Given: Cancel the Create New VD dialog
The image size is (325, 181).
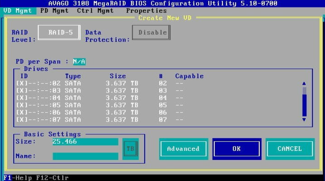Looking at the screenshot, I should [x=289, y=149].
